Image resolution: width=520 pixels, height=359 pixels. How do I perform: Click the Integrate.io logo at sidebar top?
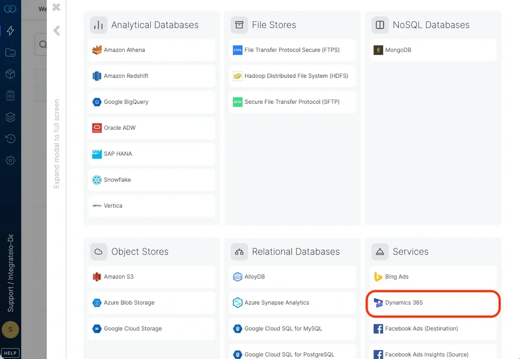(10, 8)
